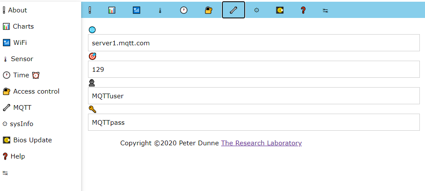Viewport: 425px width, 191px height.
Task: Click the swap arrows icon in toolbar
Action: [x=325, y=11]
